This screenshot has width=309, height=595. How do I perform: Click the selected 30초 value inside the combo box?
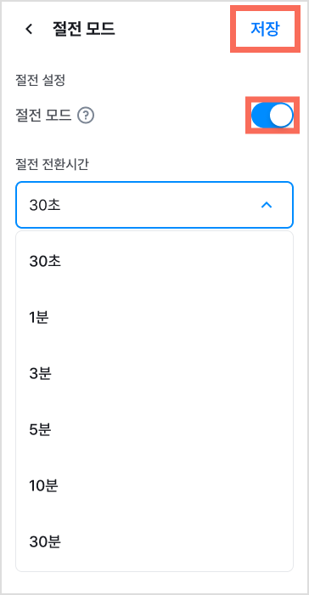point(45,206)
